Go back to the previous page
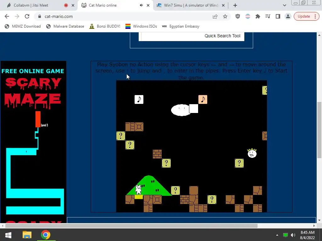 (x=7, y=16)
